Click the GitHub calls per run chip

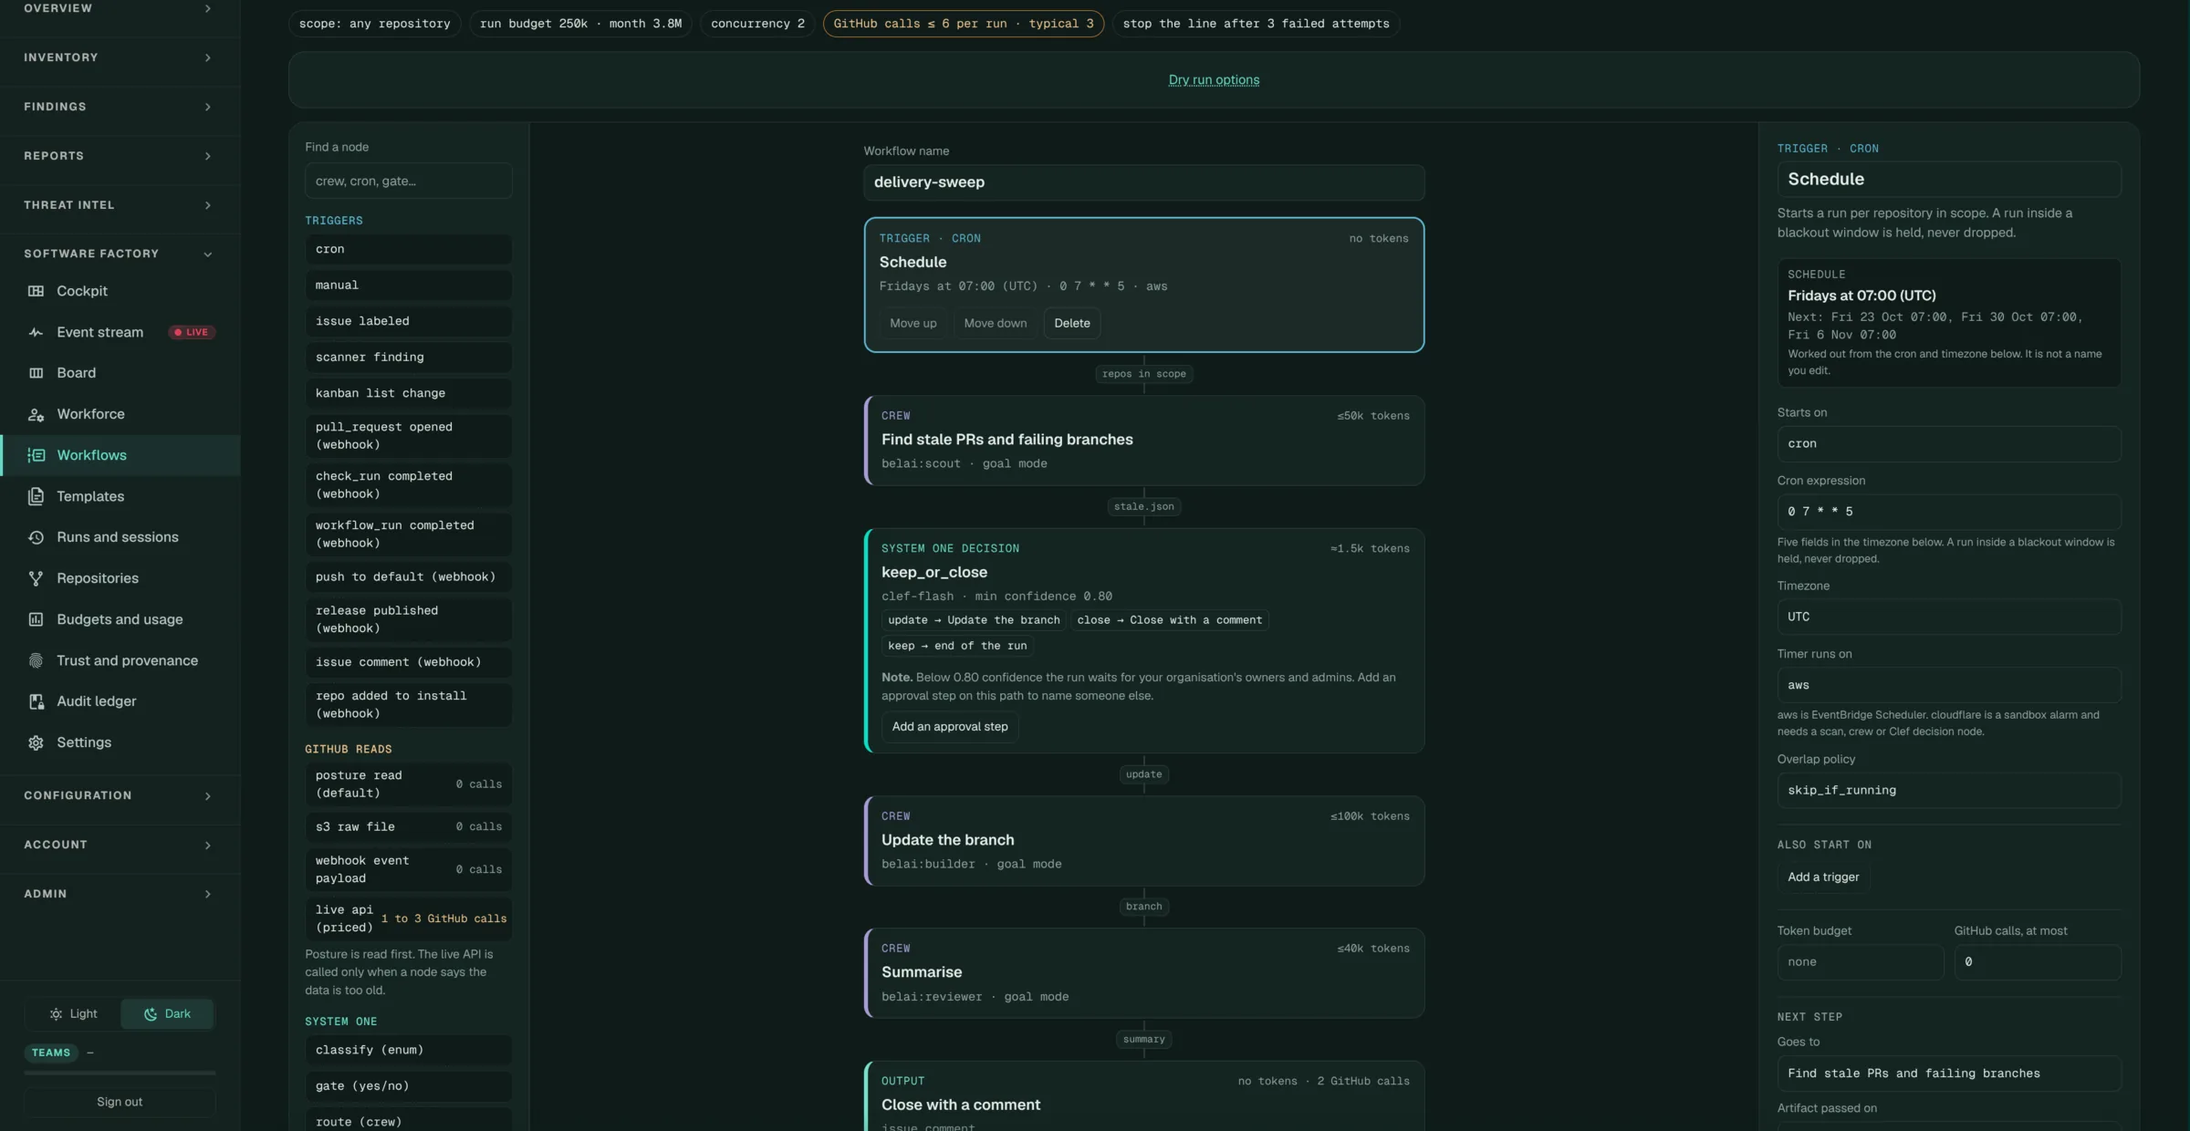(963, 24)
